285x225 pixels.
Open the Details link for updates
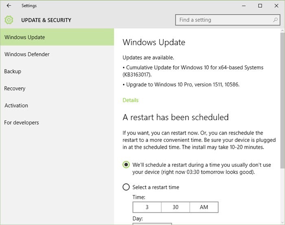point(131,100)
